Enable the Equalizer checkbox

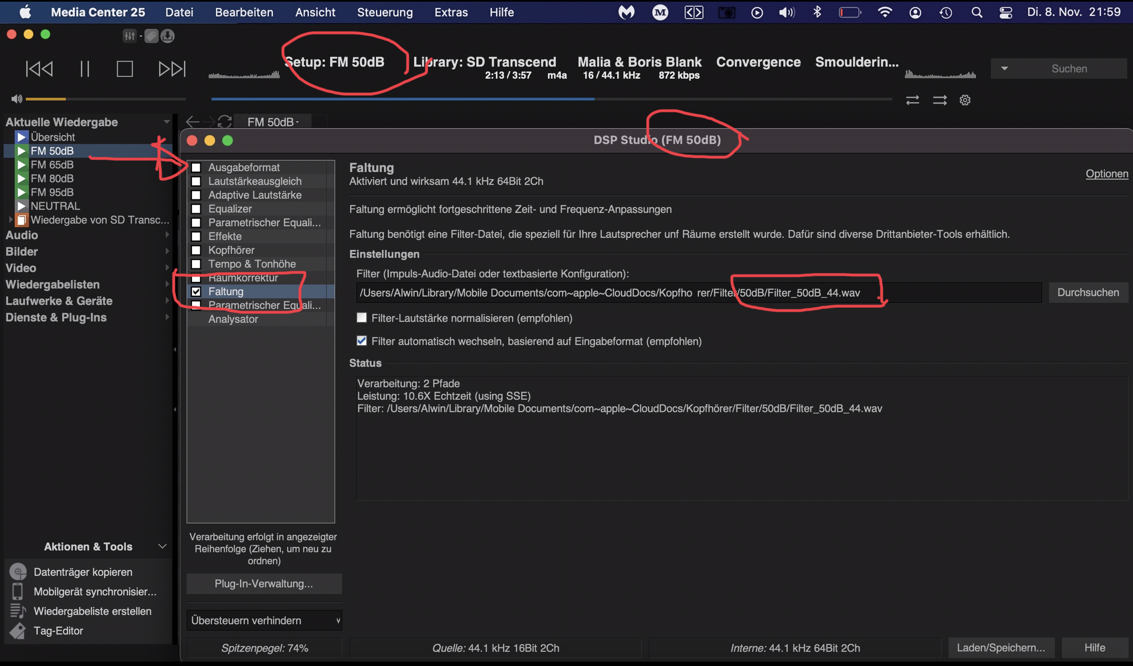point(196,209)
